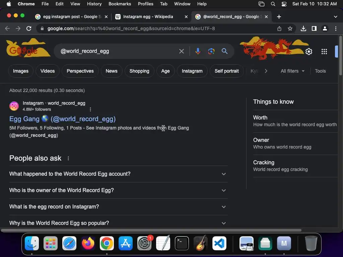Open the Chrome downloads icon
This screenshot has width=343, height=257.
pyautogui.click(x=303, y=28)
